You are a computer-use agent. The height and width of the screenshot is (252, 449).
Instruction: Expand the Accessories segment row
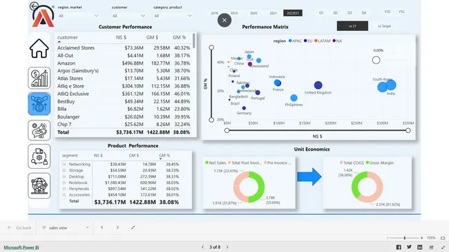tap(64, 195)
